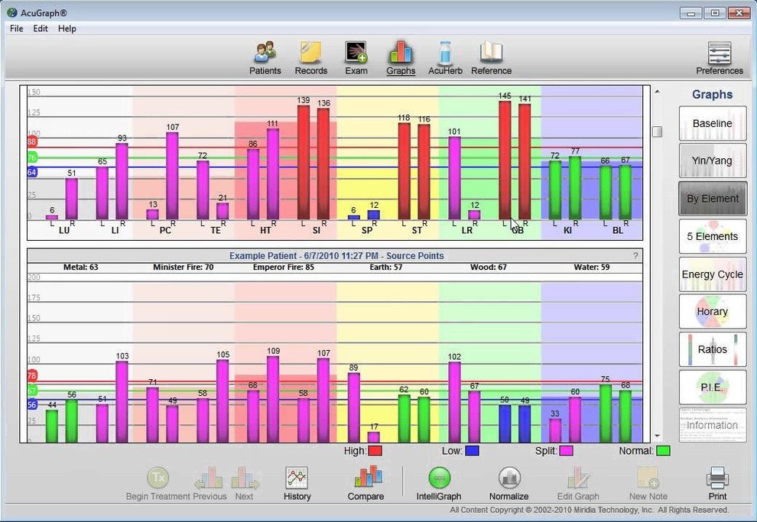Click the red 88 high marker
This screenshot has height=522, width=757.
click(x=32, y=142)
